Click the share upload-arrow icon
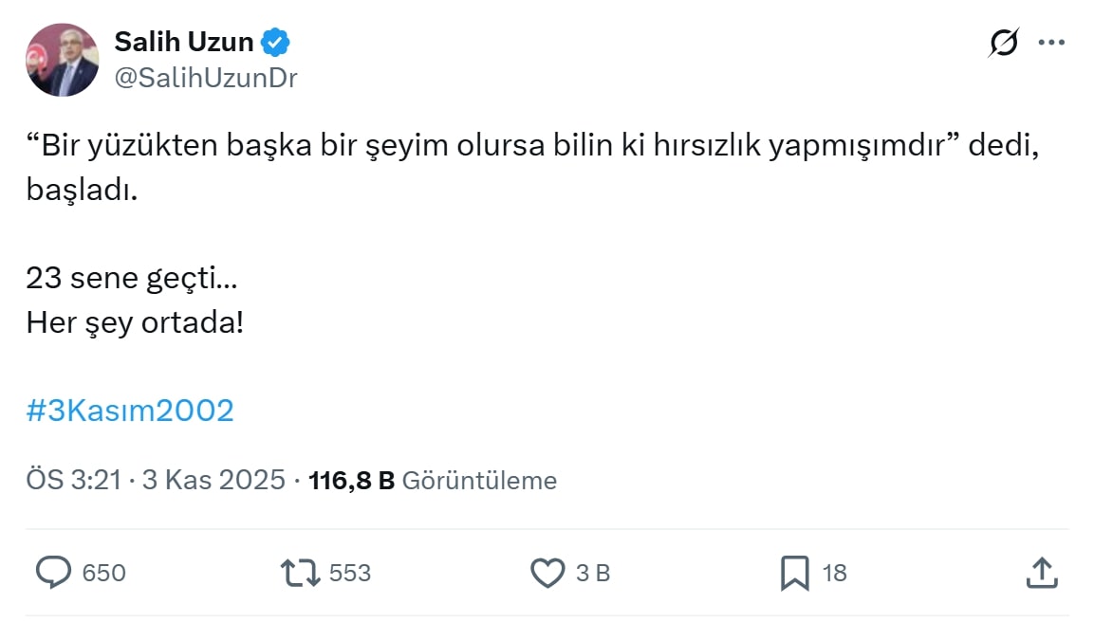The image size is (1094, 622). (1042, 573)
